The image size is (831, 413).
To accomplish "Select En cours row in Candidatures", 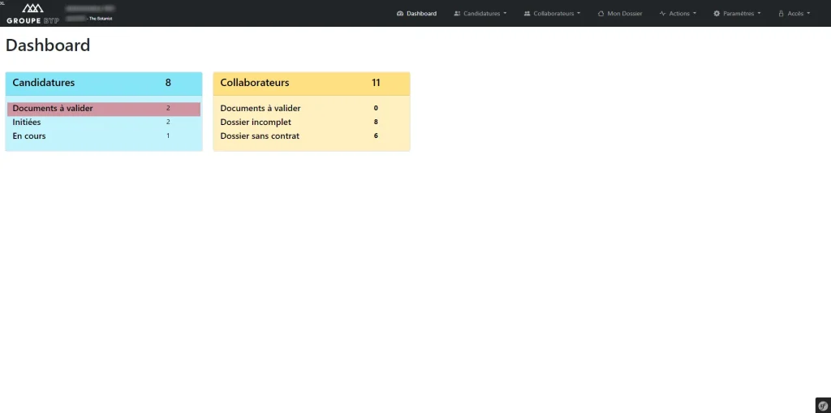I will [104, 136].
